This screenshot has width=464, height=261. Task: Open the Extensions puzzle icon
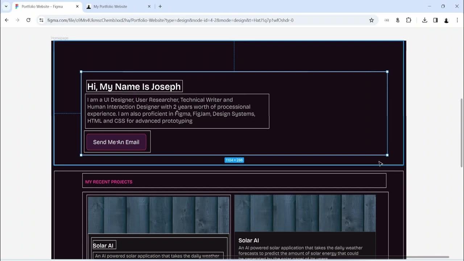409,20
